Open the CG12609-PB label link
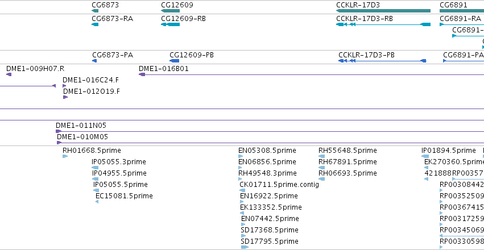This screenshot has height=250, width=484. pos(191,55)
